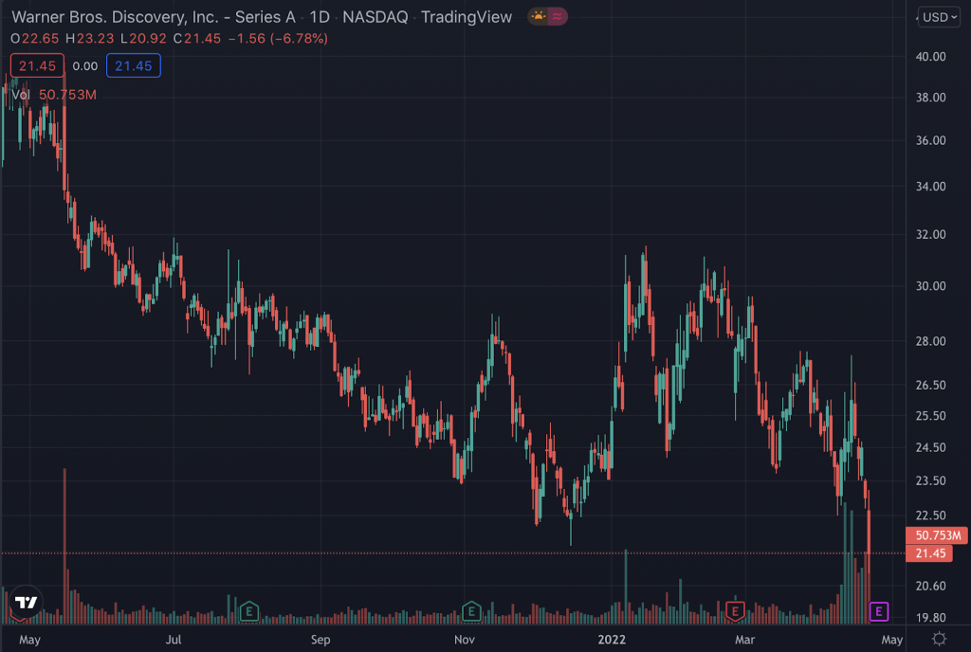Click the Vol 50.753M indicator label
The image size is (971, 652).
coord(54,95)
